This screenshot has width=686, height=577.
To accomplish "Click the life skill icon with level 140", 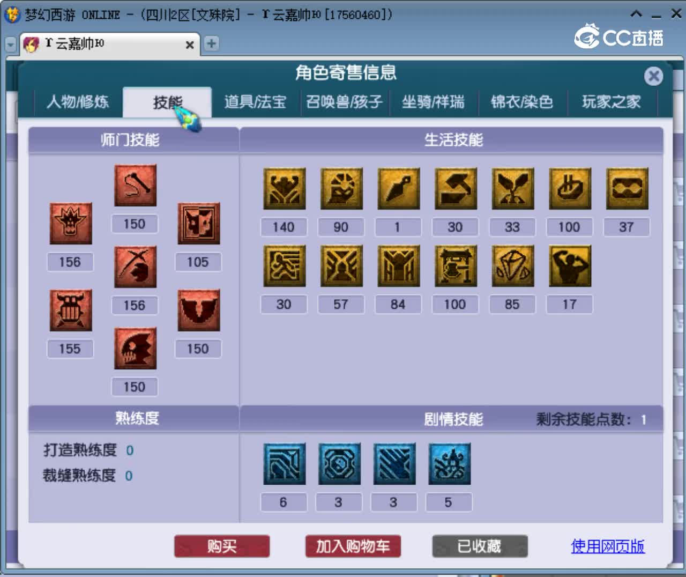I will (x=285, y=189).
